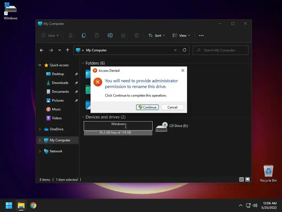The width and height of the screenshot is (282, 212).
Task: Collapse the Folders (6) group
Action: (83, 63)
